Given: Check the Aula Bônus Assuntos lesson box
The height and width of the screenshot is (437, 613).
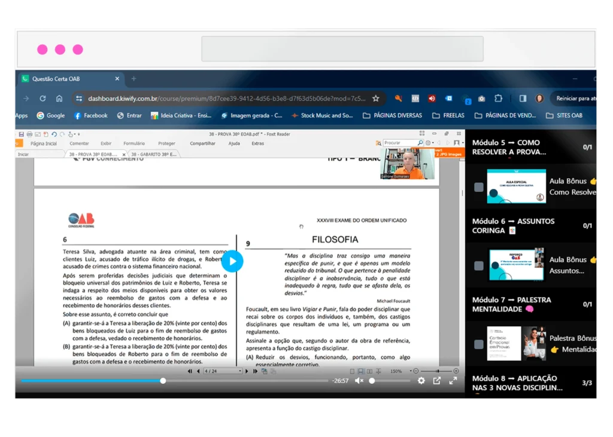Looking at the screenshot, I should [479, 266].
